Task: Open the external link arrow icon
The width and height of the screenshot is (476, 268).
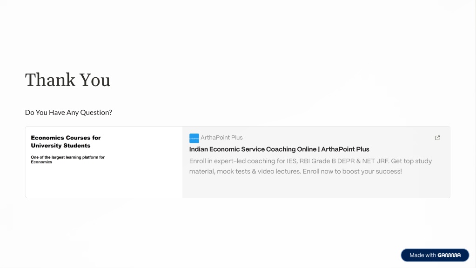Action: click(x=437, y=138)
